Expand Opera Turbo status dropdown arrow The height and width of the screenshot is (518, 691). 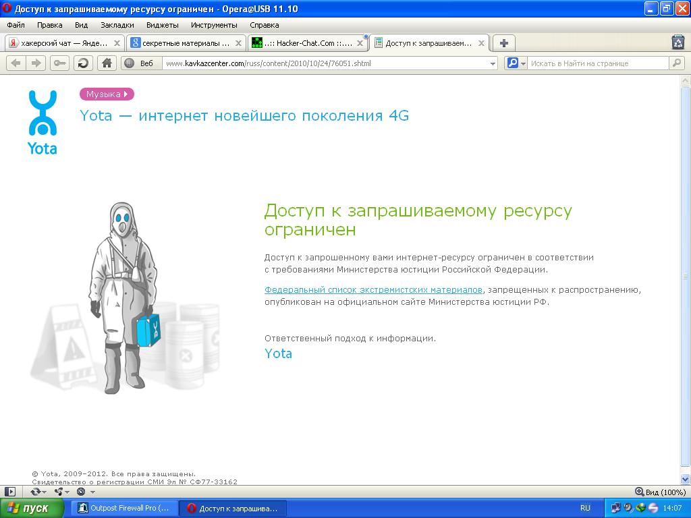pyautogui.click(x=92, y=492)
